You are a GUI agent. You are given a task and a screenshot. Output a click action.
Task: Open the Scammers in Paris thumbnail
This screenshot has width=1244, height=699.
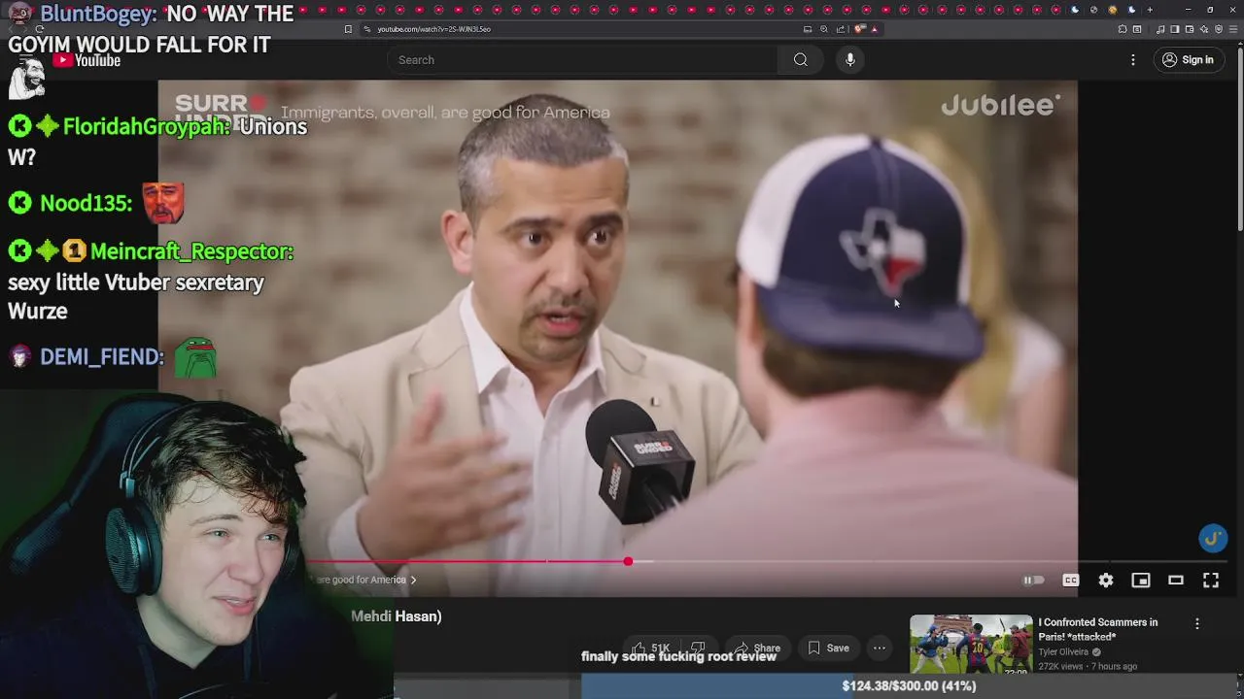(971, 644)
